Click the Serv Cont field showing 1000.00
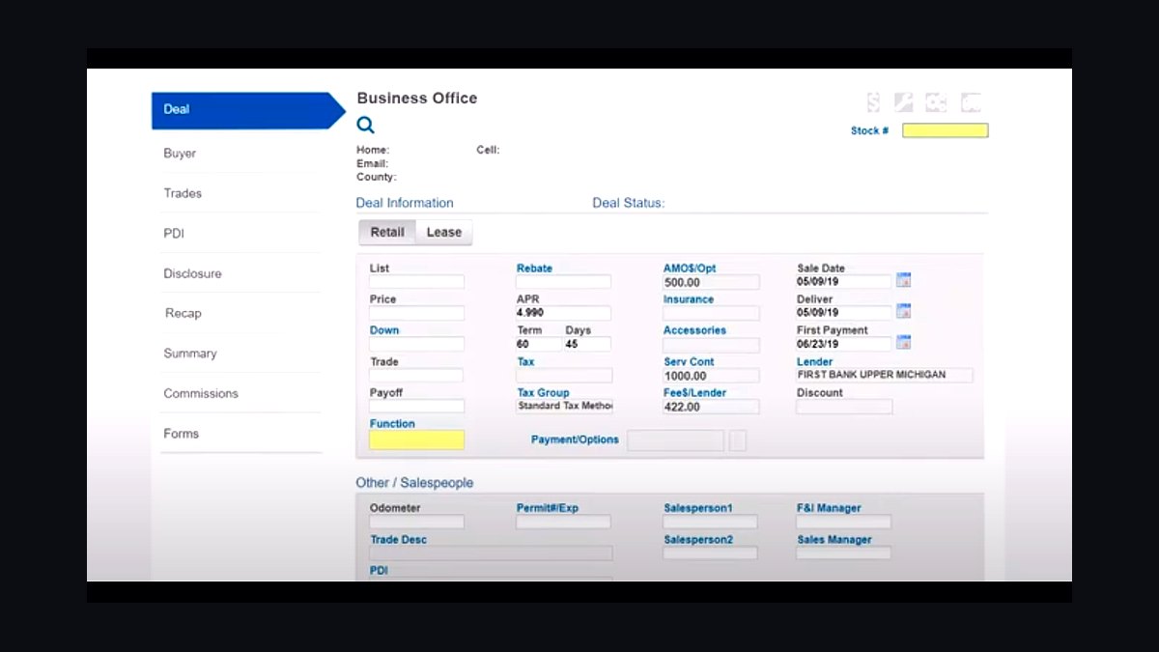 (x=711, y=376)
